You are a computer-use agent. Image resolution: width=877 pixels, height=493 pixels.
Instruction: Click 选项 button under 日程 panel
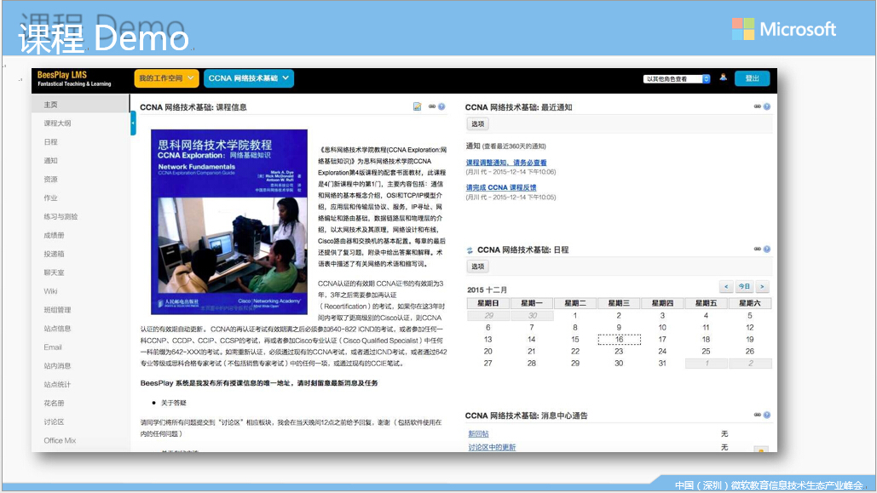click(x=477, y=267)
